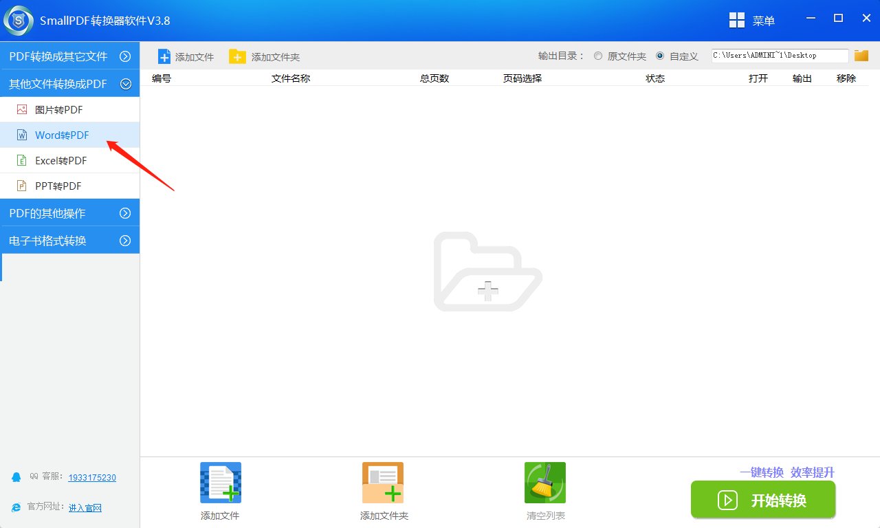Click the output directory path field

(x=780, y=56)
